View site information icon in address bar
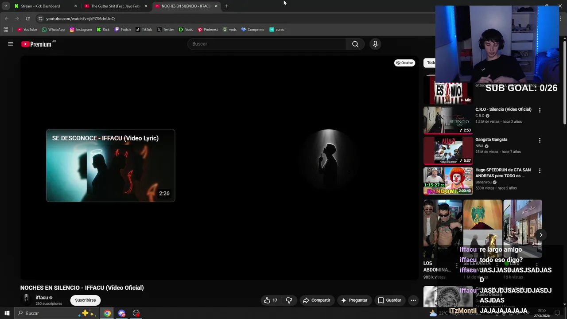 pos(40,19)
